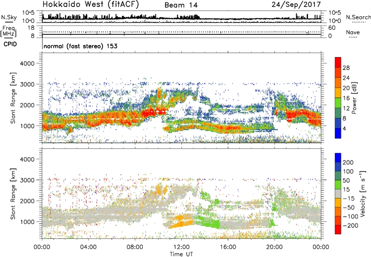This screenshot has height=257, width=371.
Task: Click the '-15' label on velocity colorbar
Action: pos(349,199)
